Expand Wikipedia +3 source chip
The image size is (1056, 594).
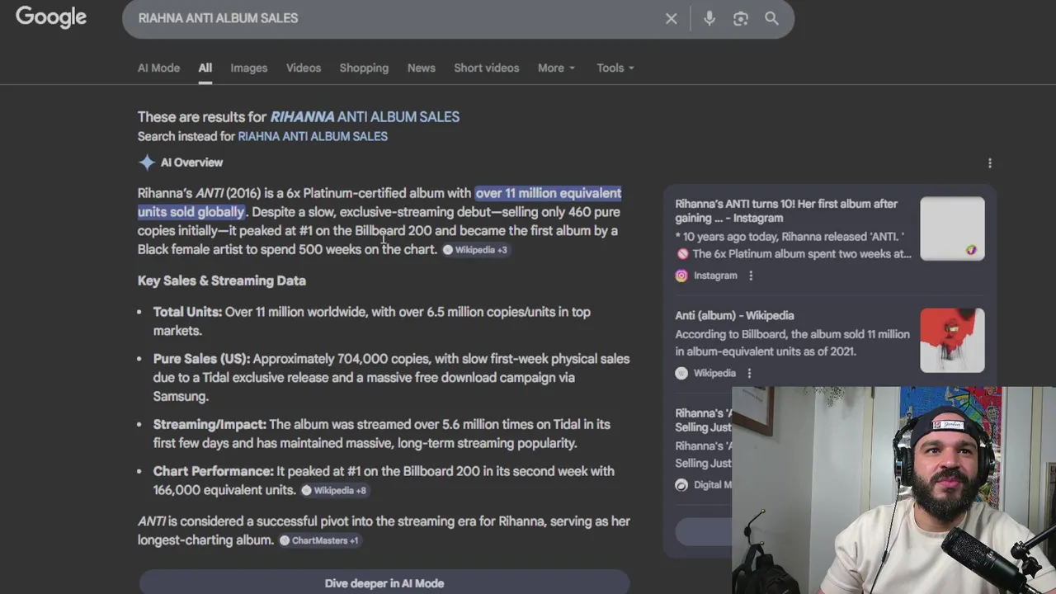point(475,250)
